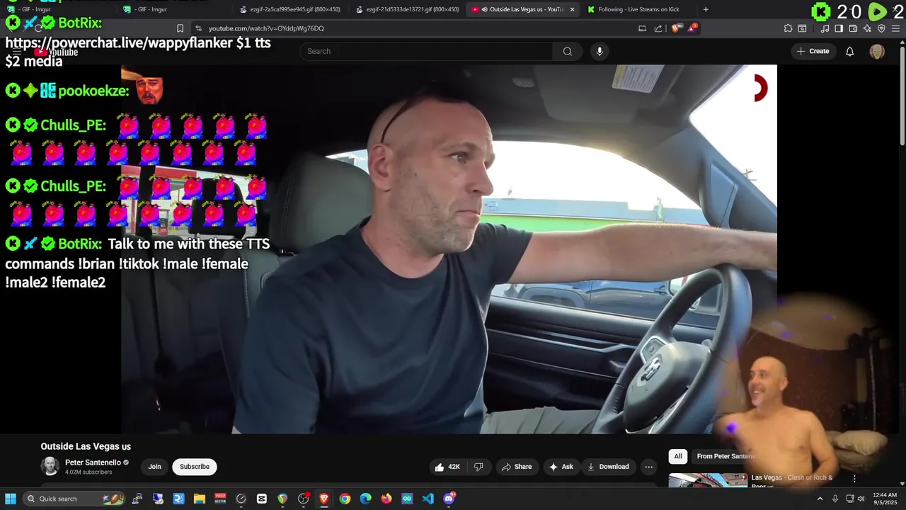Screen dimensions: 906x510
Task: Expand the system tray hidden icons chevron
Action: 820,499
